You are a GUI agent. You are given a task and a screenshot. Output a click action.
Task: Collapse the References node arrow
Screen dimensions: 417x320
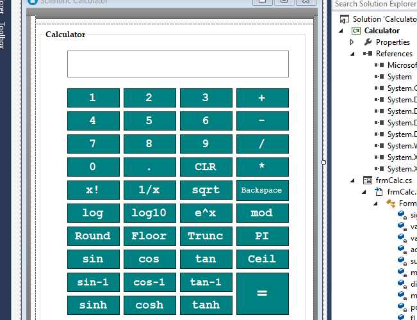click(353, 54)
